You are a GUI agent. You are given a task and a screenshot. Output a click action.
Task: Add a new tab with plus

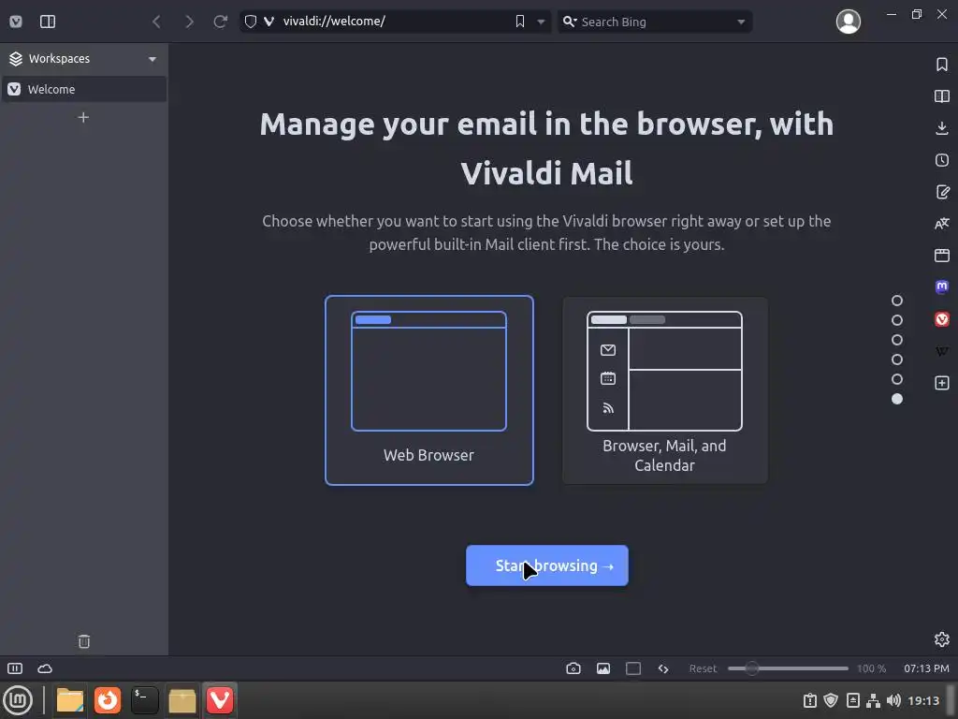click(x=83, y=117)
